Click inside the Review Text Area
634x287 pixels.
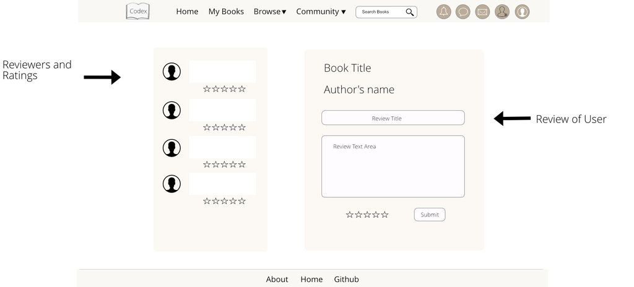pos(393,166)
